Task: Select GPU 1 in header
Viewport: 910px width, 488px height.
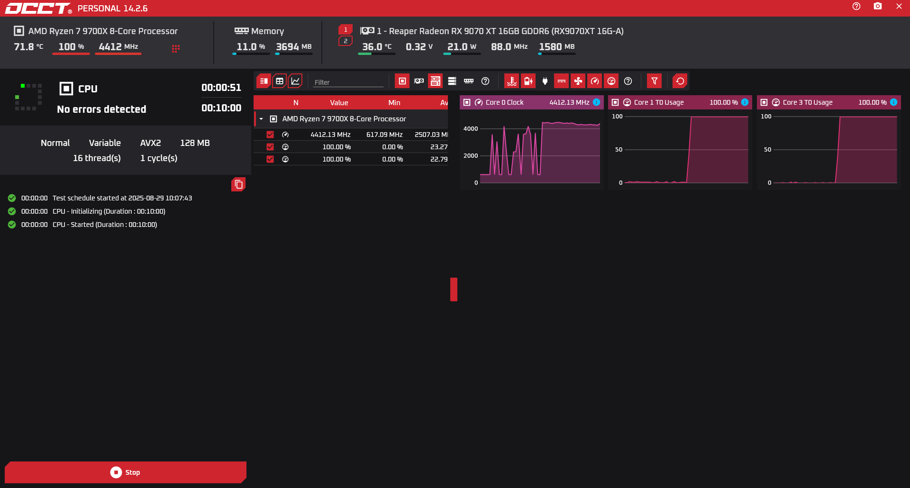Action: (x=346, y=29)
